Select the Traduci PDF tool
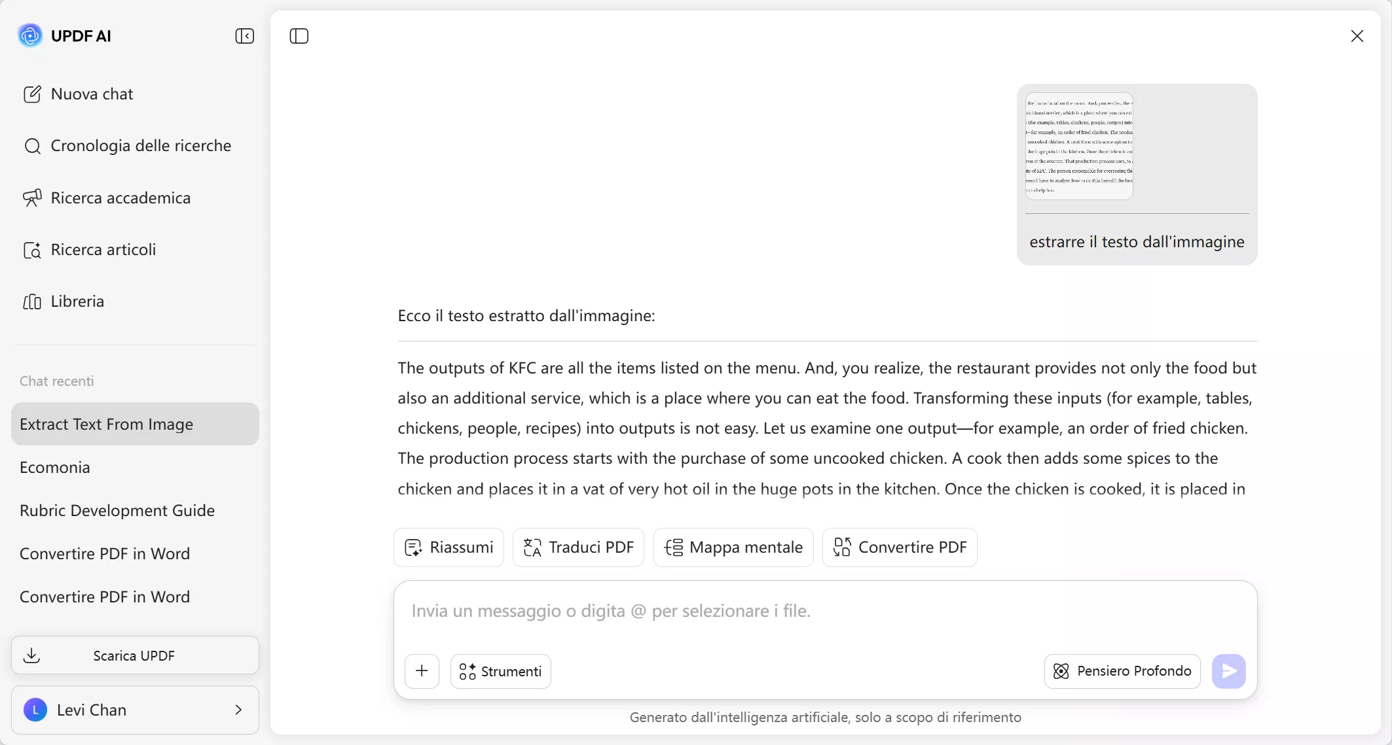The image size is (1392, 745). (x=577, y=547)
